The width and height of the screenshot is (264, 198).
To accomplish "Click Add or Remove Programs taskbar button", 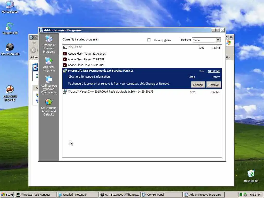I will 204,195.
